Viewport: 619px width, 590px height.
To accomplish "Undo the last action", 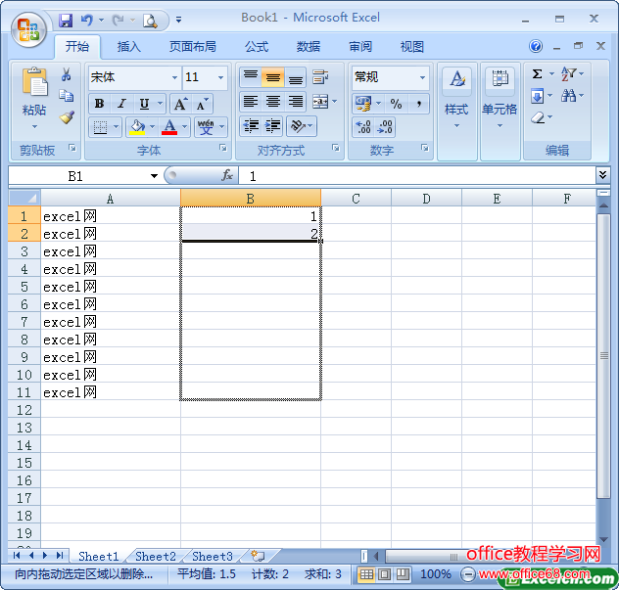I will [87, 20].
